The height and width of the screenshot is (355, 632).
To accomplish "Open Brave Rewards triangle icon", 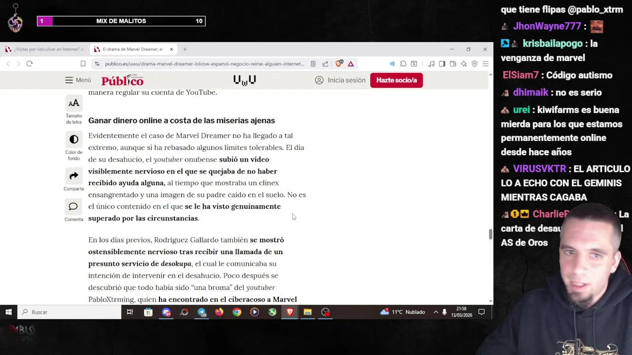I will (351, 64).
